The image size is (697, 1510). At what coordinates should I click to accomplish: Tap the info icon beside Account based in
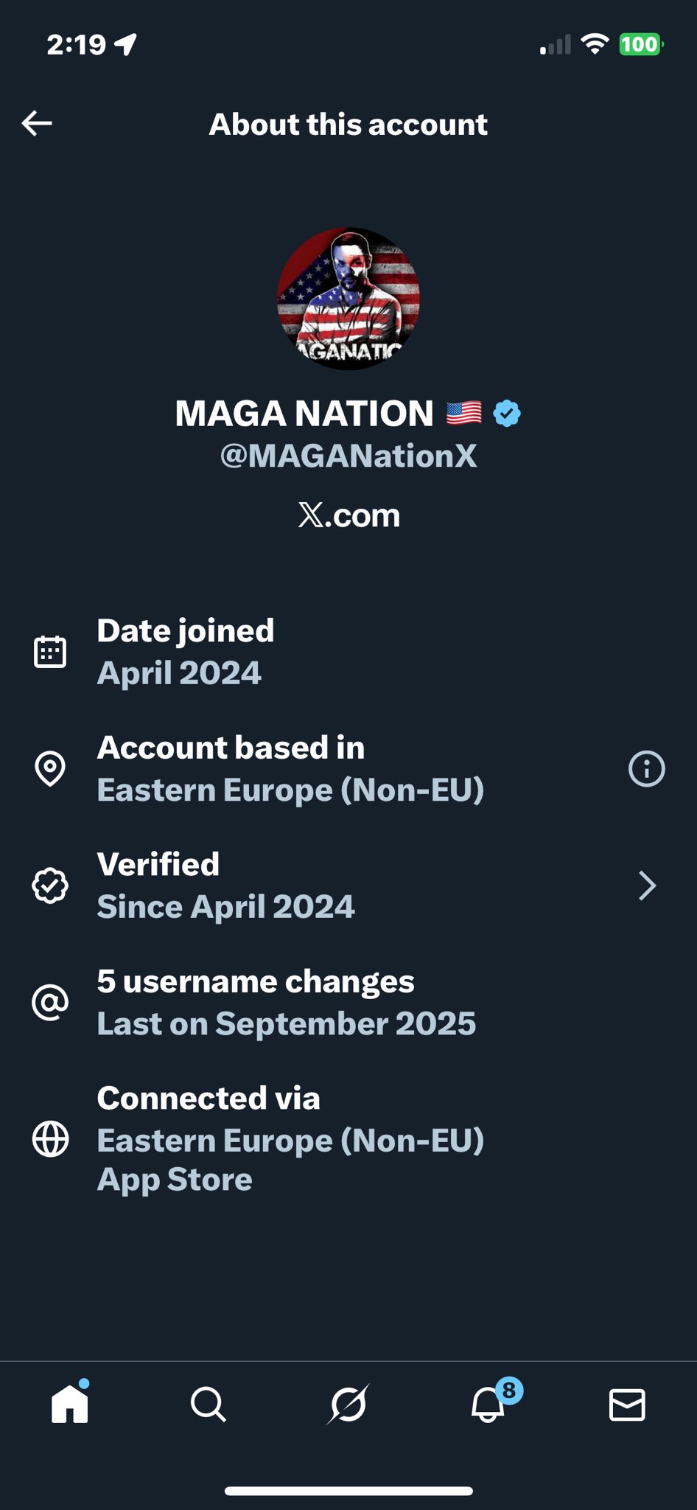pos(646,769)
